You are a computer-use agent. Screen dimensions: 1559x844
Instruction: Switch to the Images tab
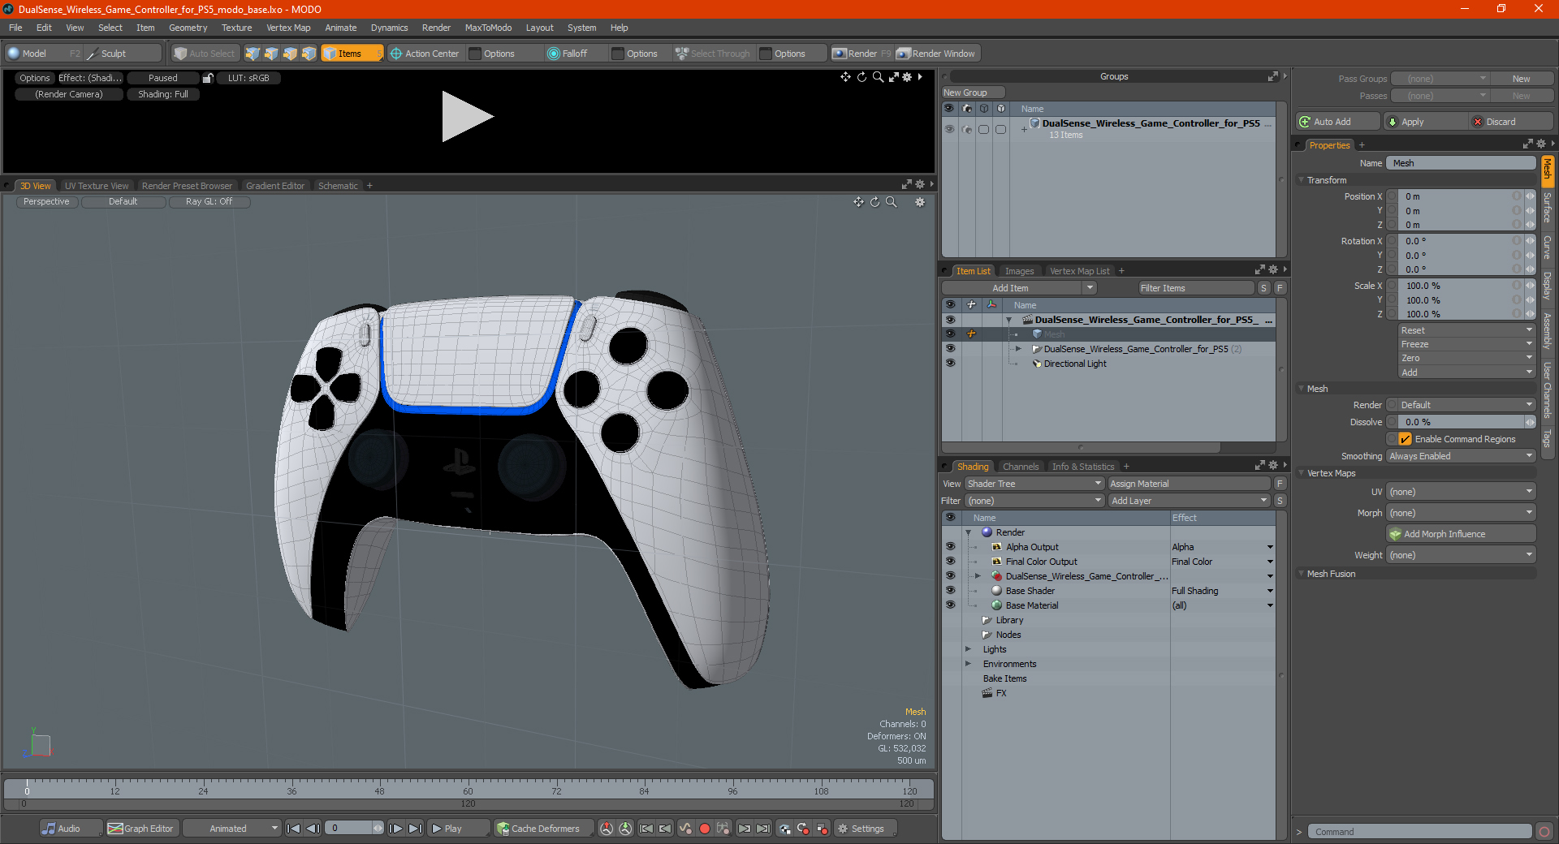coord(1020,271)
